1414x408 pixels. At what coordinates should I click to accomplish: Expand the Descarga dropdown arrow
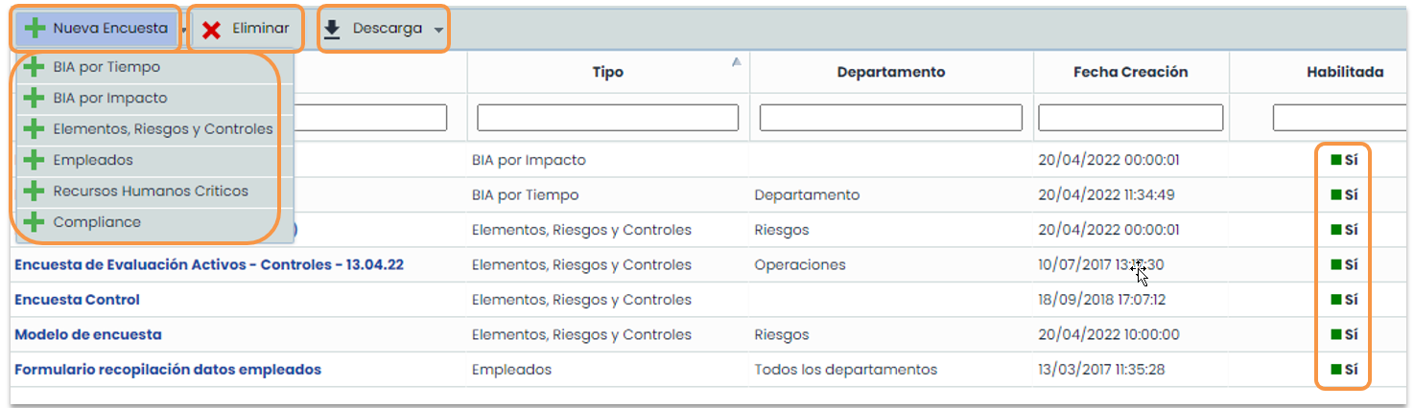click(438, 31)
